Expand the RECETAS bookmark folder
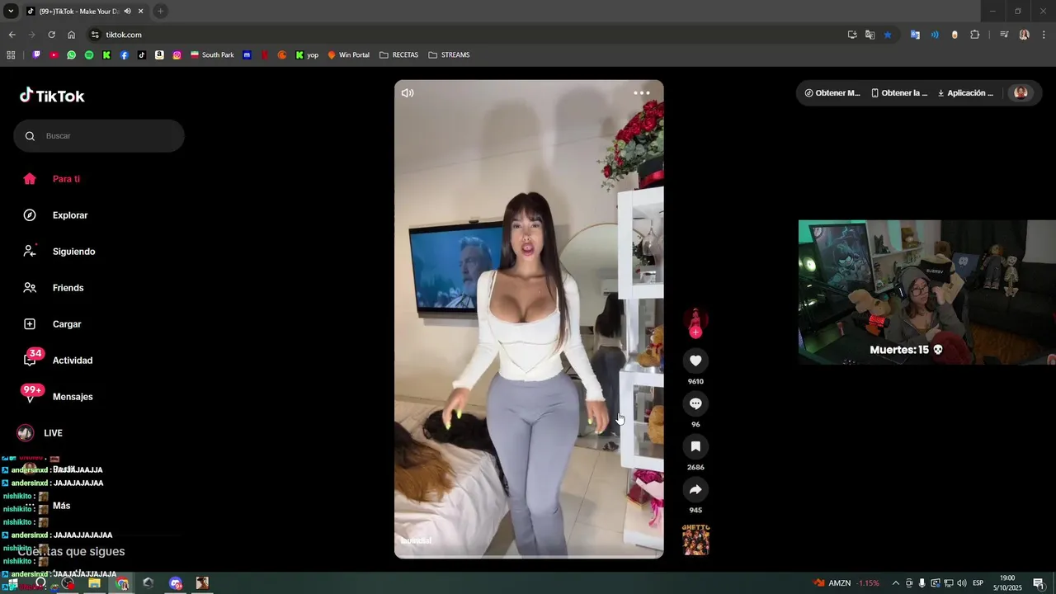 pyautogui.click(x=398, y=55)
